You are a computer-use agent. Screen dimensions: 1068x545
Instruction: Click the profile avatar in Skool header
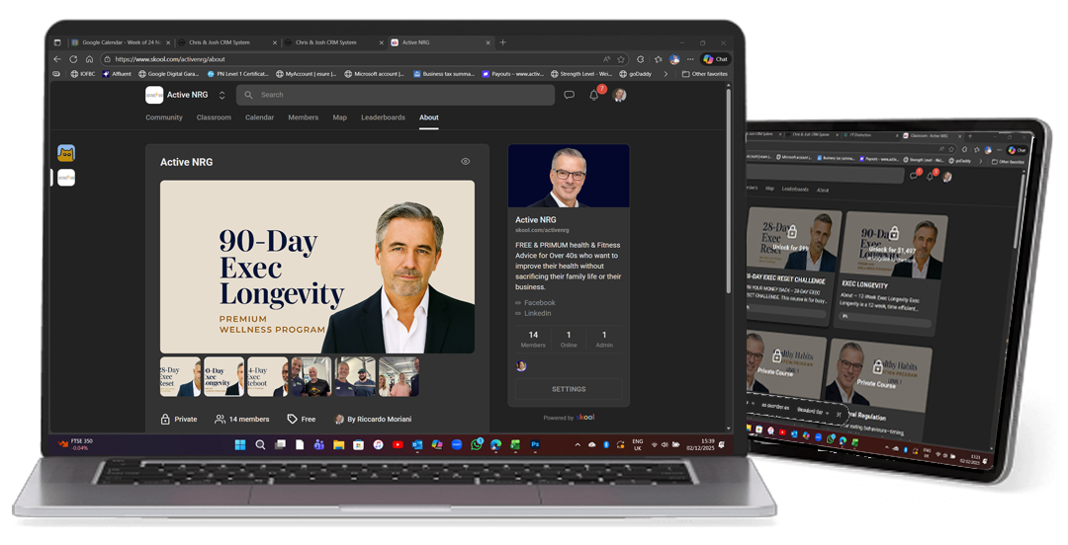pyautogui.click(x=620, y=95)
